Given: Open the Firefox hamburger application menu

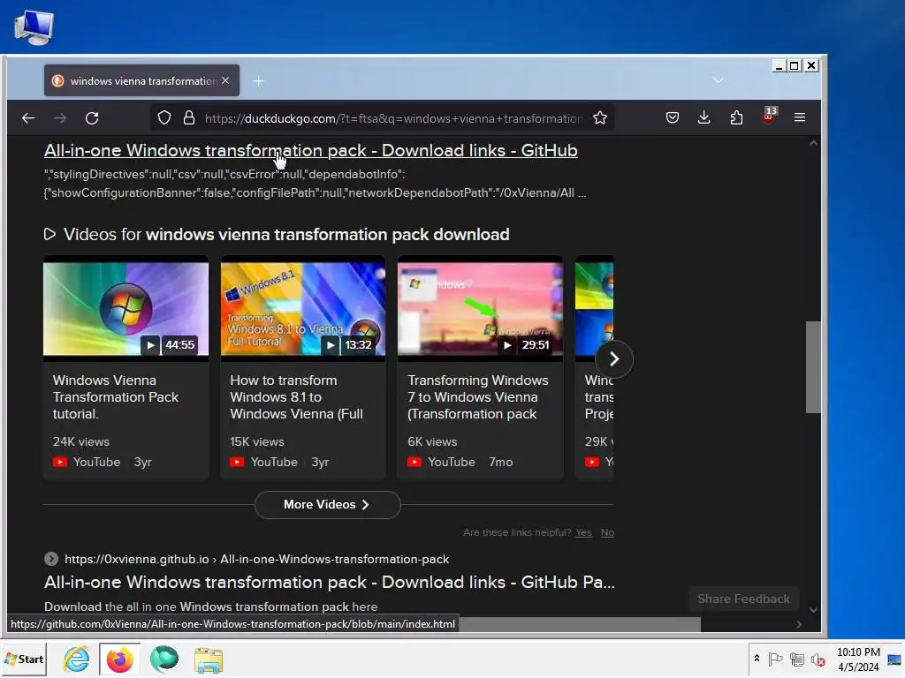Looking at the screenshot, I should [x=799, y=117].
